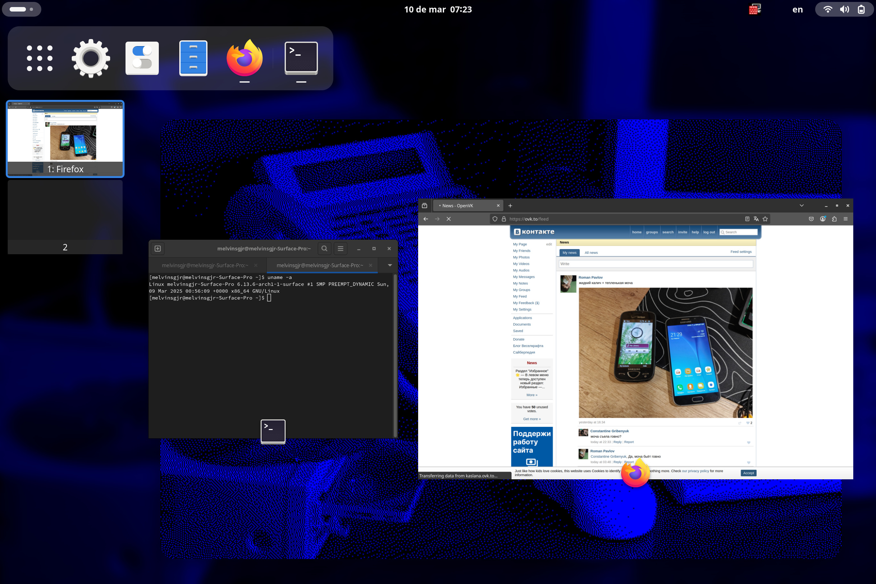Open the Firefox extensions icon
The height and width of the screenshot is (584, 876).
(x=834, y=219)
